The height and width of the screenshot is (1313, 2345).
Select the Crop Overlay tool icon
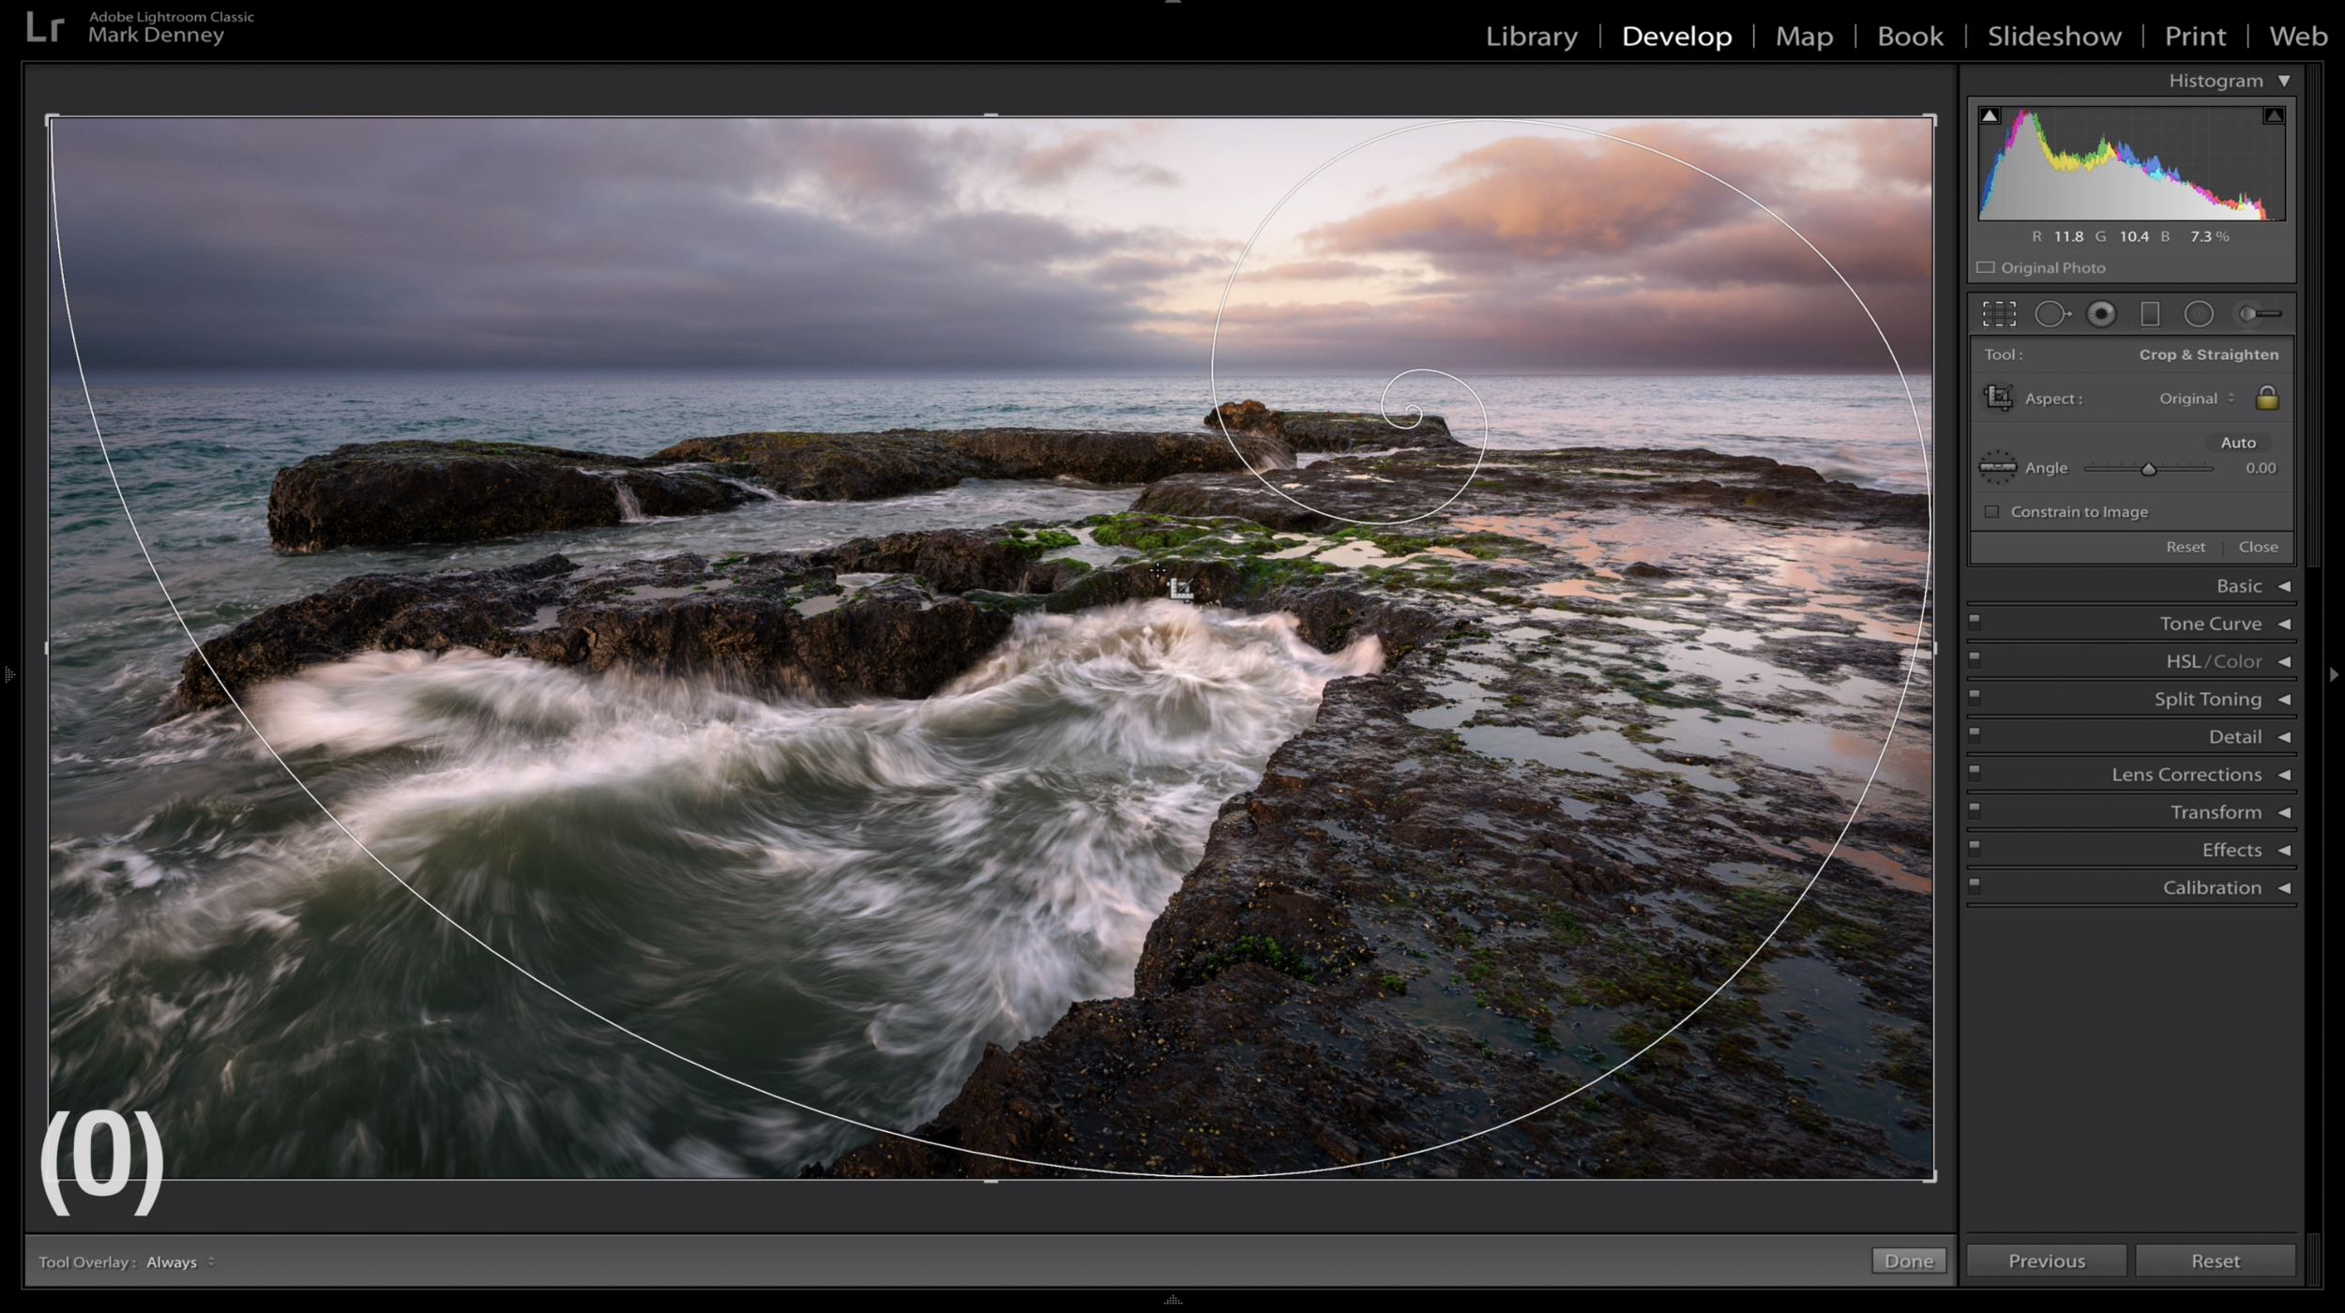(1999, 314)
